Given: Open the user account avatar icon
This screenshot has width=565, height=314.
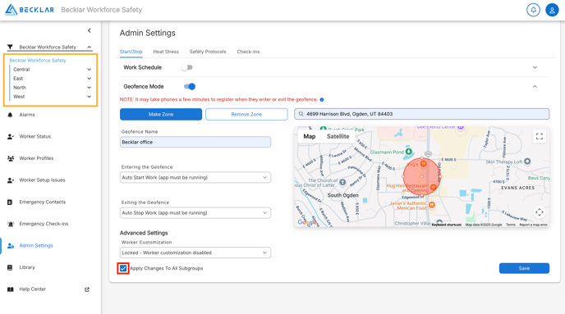Looking at the screenshot, I should tap(552, 10).
